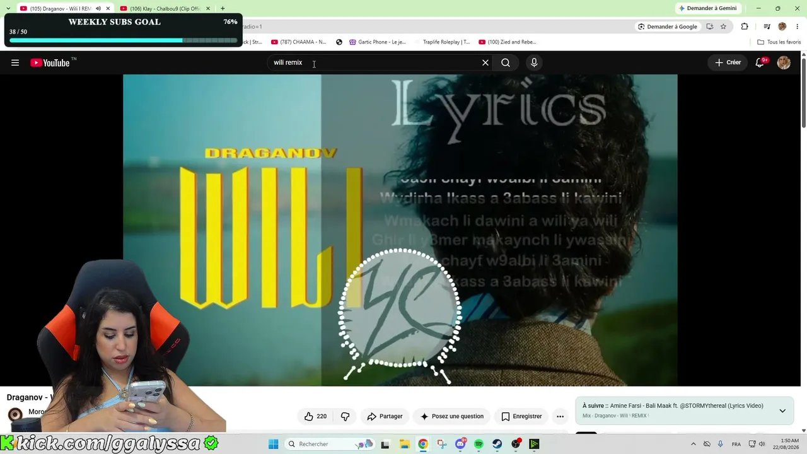This screenshot has height=454, width=807.
Task: Mute the Draganov tab audio icon
Action: pos(98,8)
